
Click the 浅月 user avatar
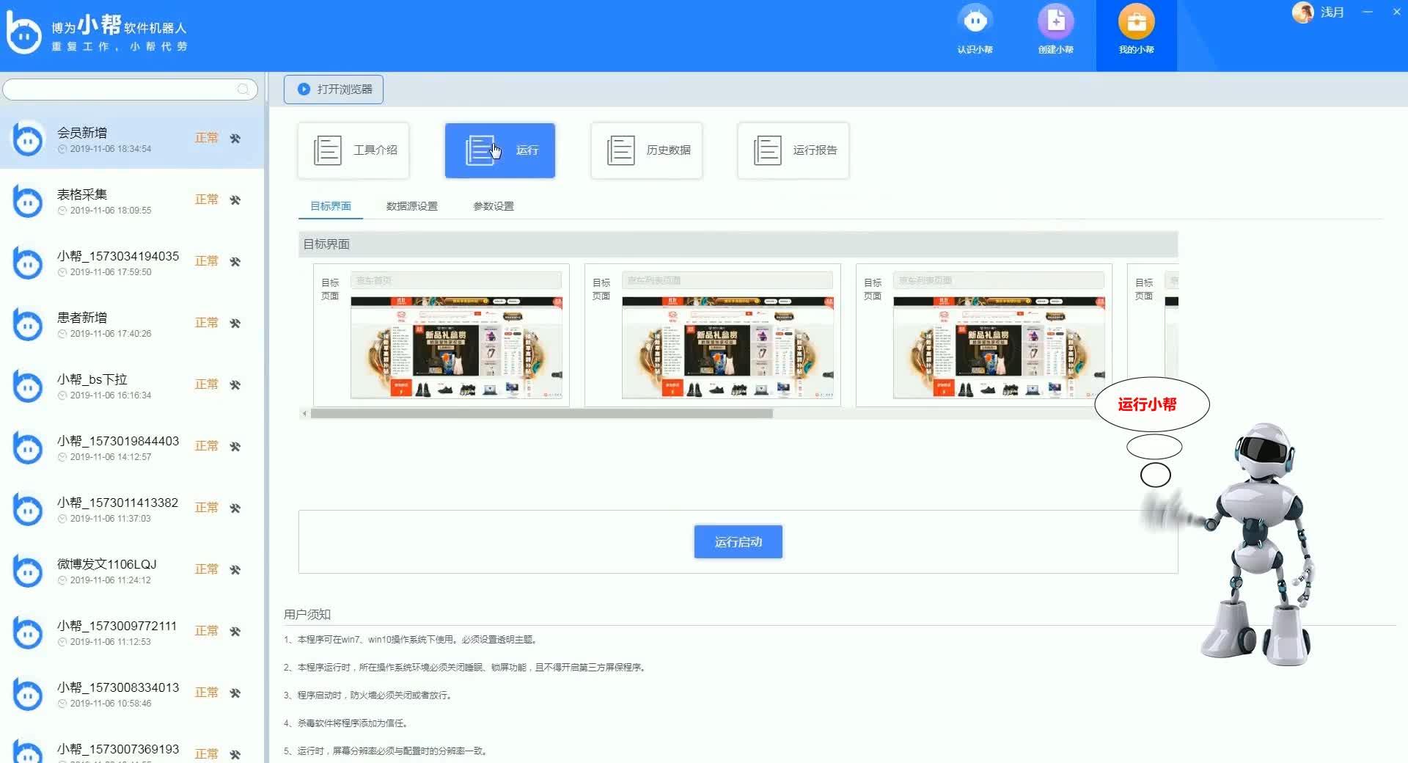1303,12
